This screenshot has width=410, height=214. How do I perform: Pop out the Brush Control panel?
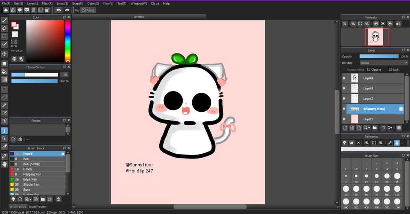pos(64,67)
